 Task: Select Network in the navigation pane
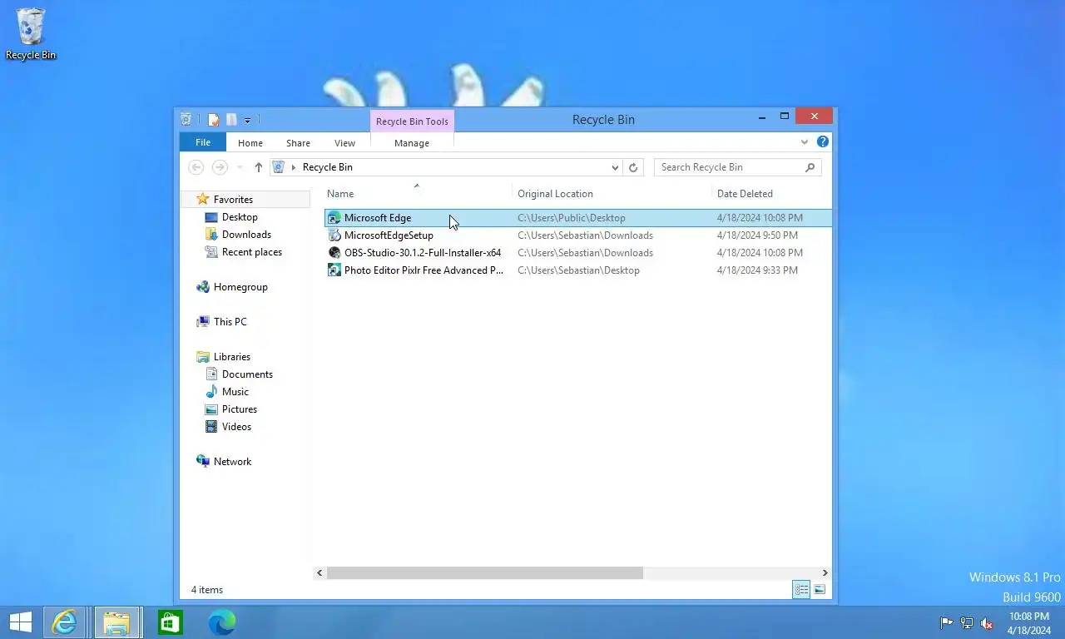tap(232, 462)
